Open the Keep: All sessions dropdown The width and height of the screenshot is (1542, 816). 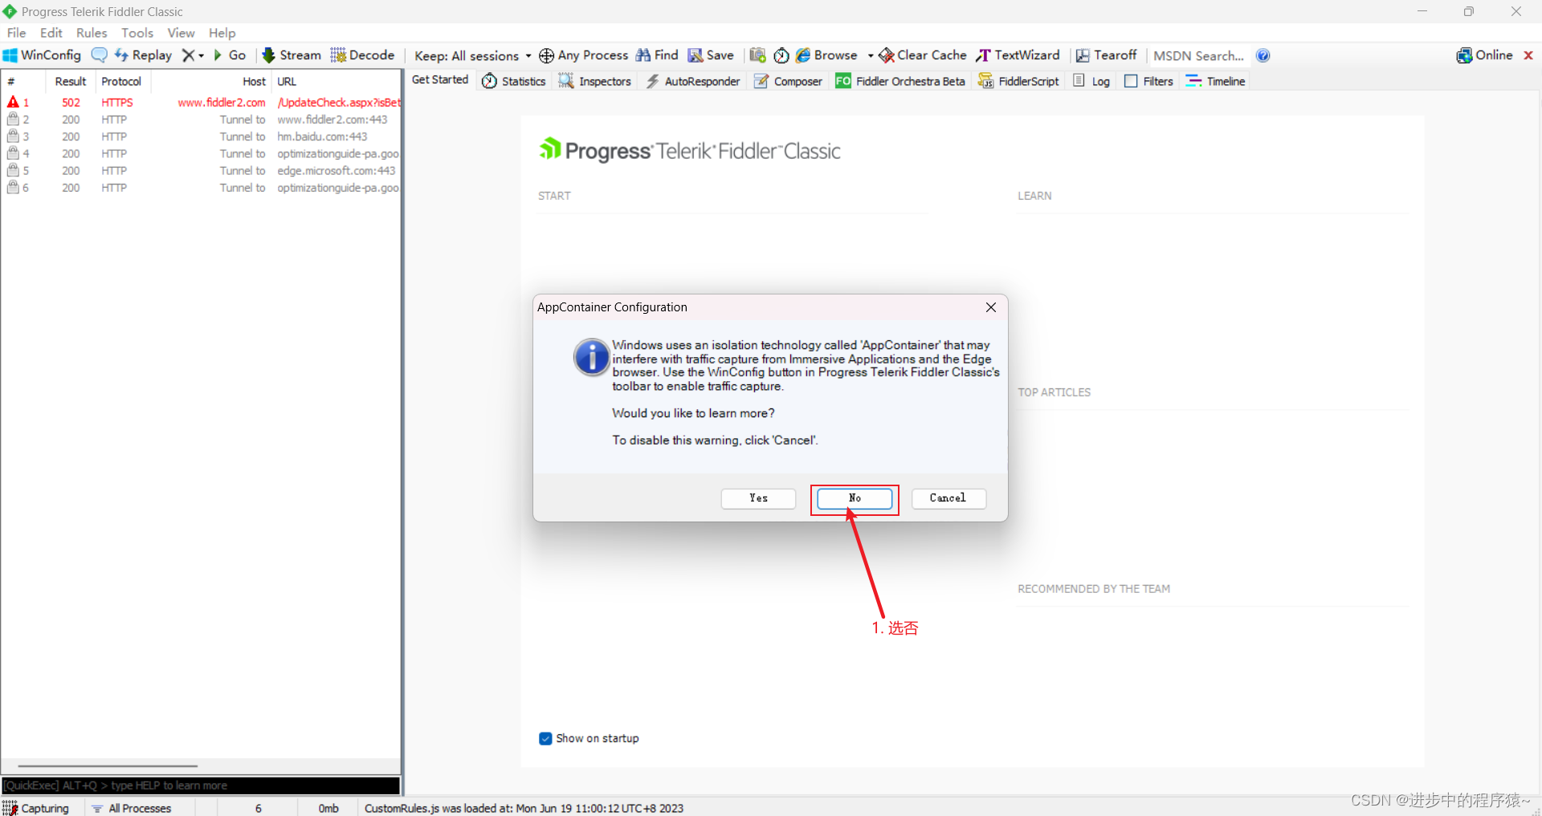point(472,55)
